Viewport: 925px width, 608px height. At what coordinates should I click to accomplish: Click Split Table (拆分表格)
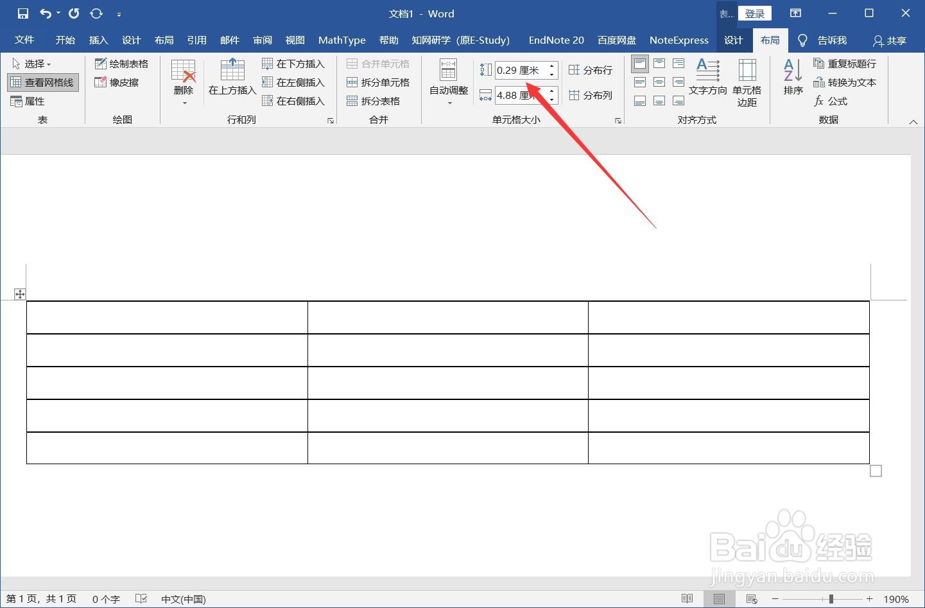pos(374,101)
